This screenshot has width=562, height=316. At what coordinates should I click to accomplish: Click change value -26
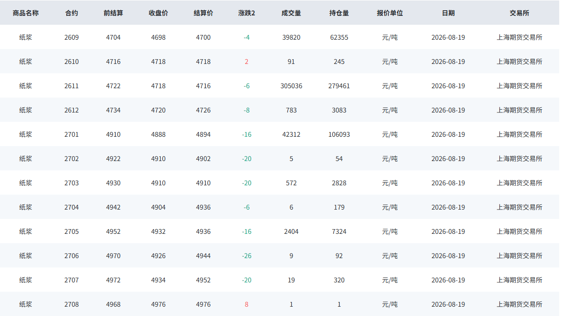246,256
